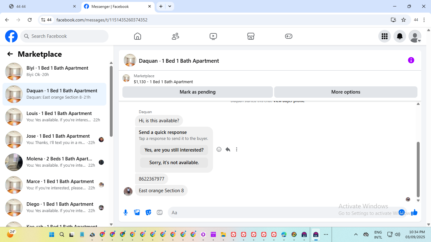
Task: Open the Windows Start menu
Action: point(52,234)
